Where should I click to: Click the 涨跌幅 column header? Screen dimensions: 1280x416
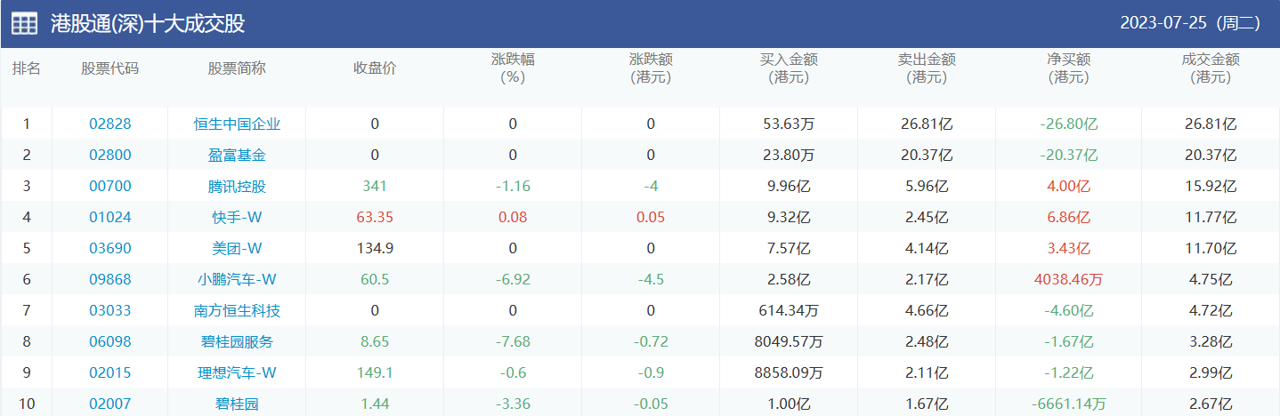513,68
